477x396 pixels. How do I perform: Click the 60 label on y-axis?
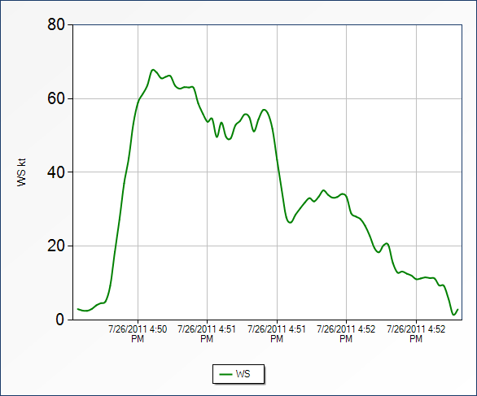(56, 98)
